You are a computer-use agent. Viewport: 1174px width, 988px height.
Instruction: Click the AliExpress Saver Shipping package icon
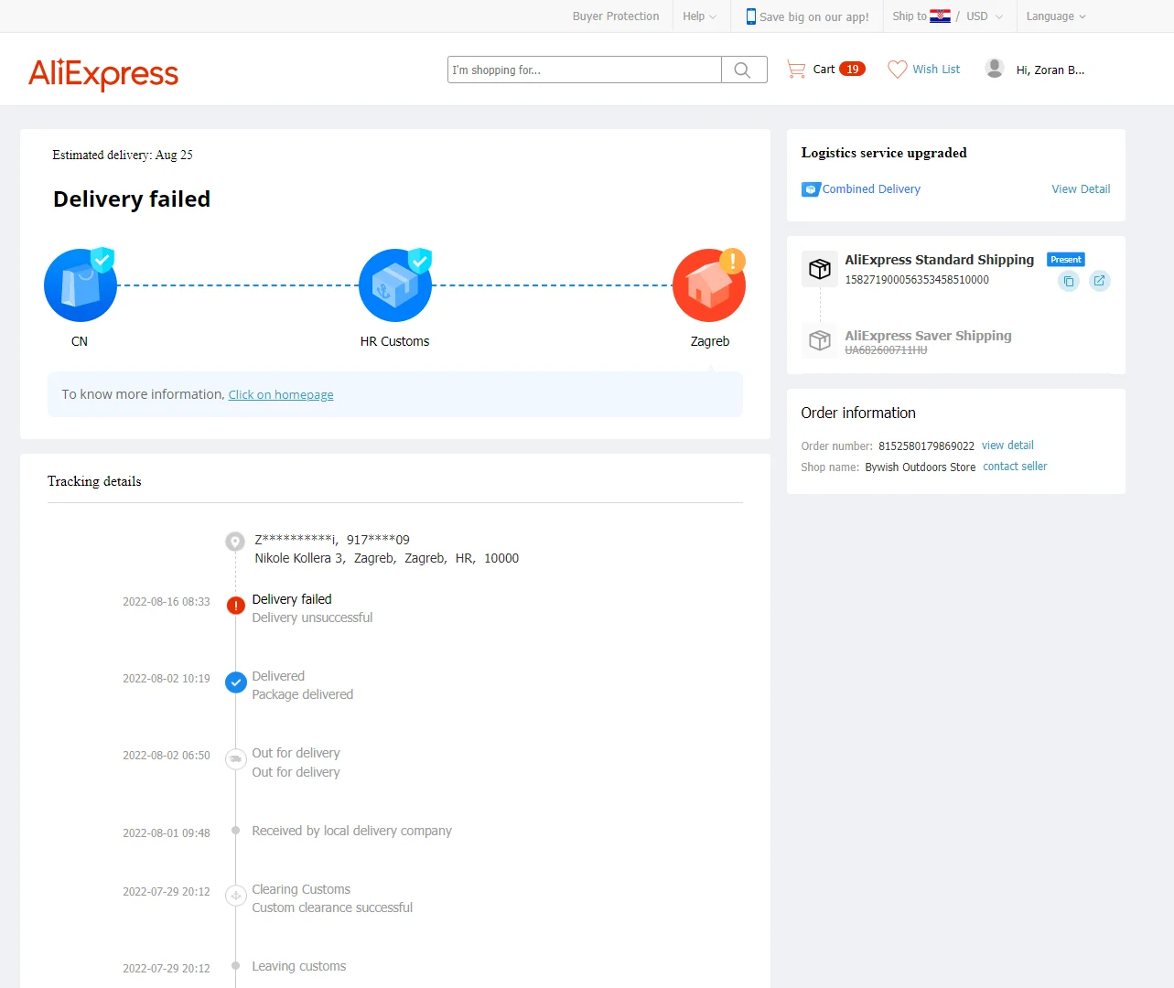(820, 340)
